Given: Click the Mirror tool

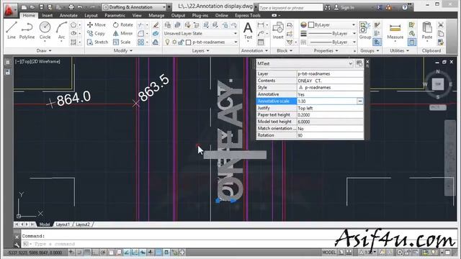Looking at the screenshot, I should point(123,34).
